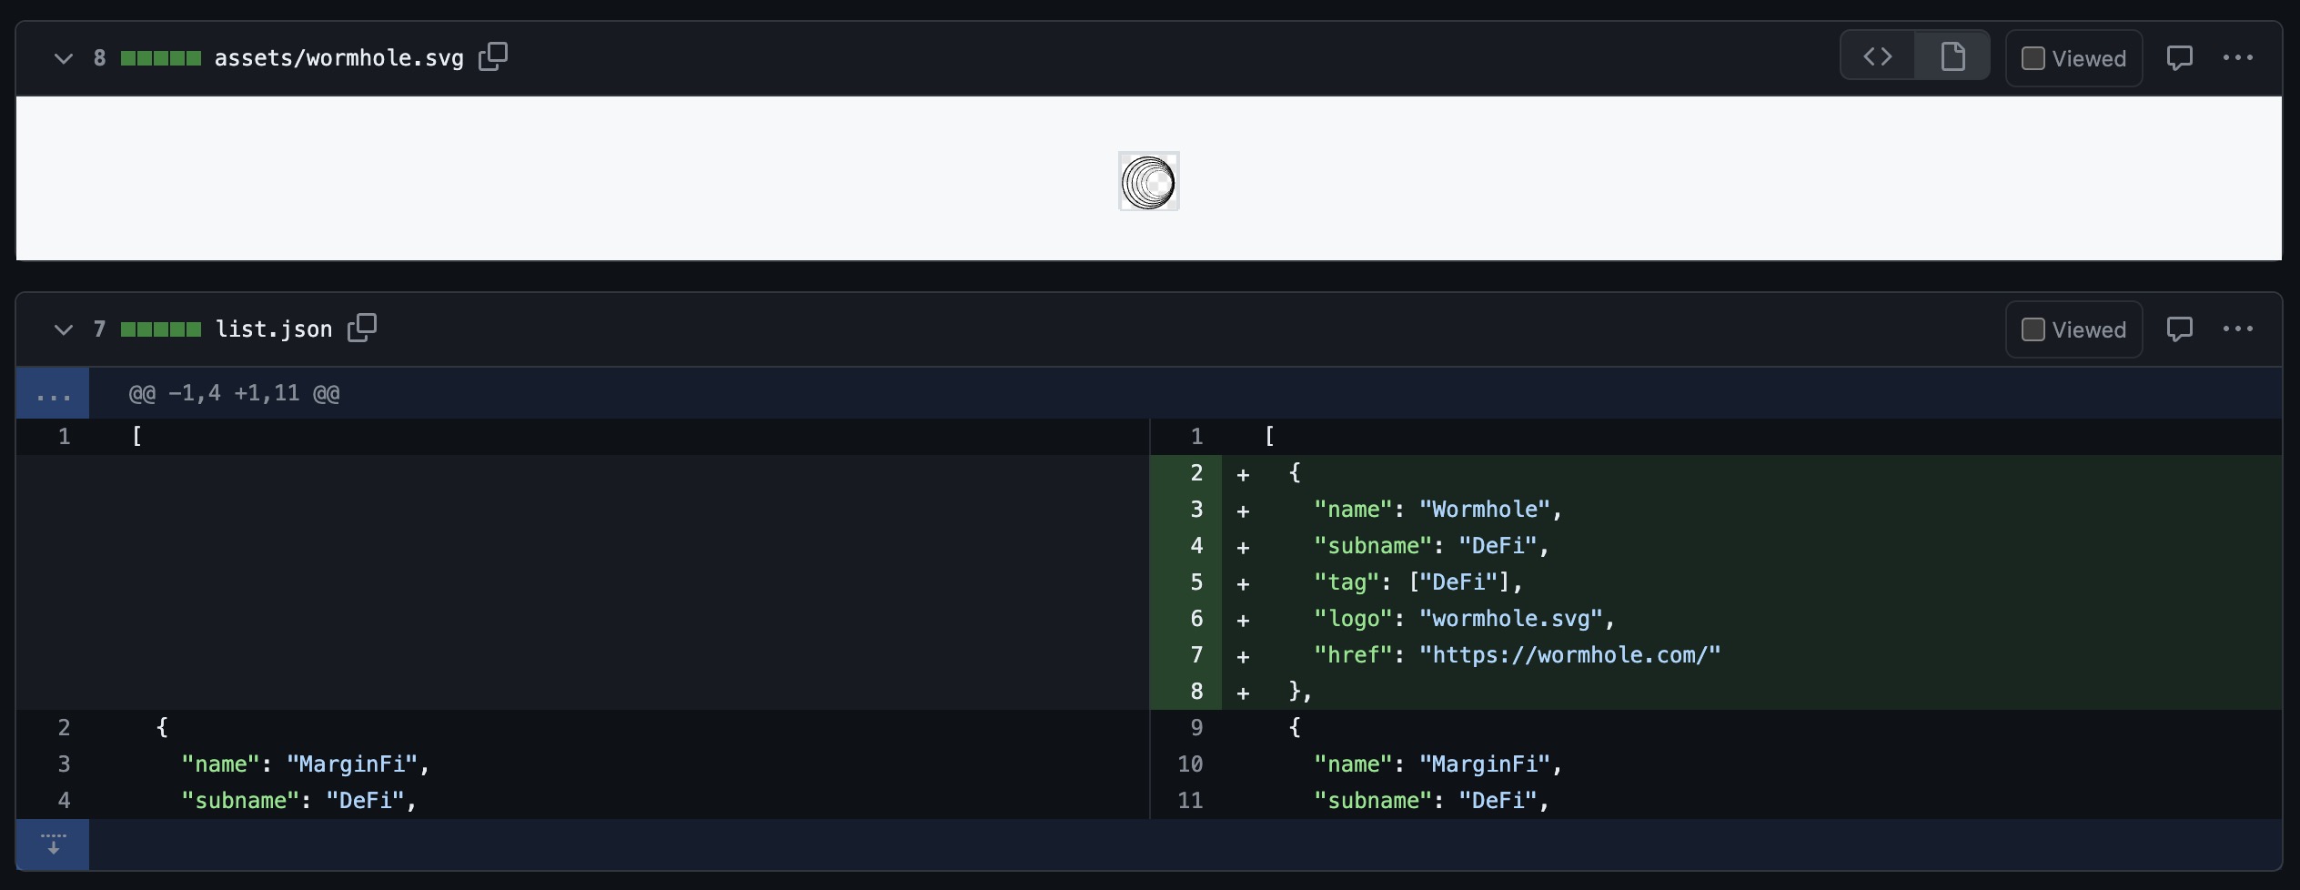2300x890 pixels.
Task: Select added line number 8
Action: click(x=1186, y=692)
